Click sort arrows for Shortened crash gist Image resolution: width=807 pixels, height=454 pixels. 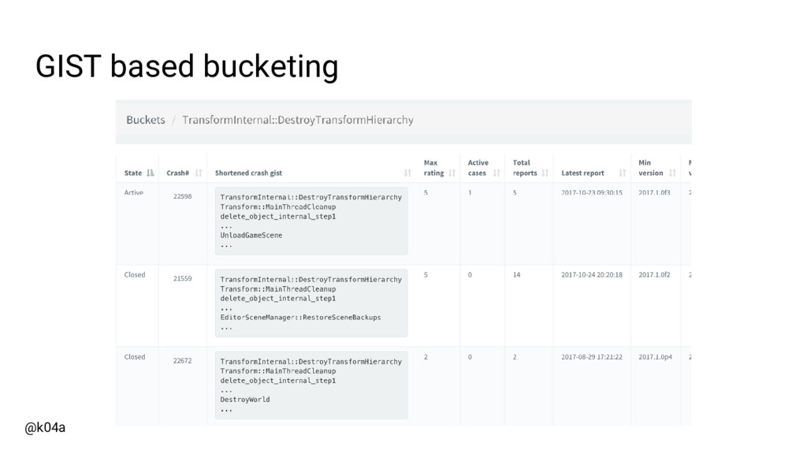[x=407, y=173]
